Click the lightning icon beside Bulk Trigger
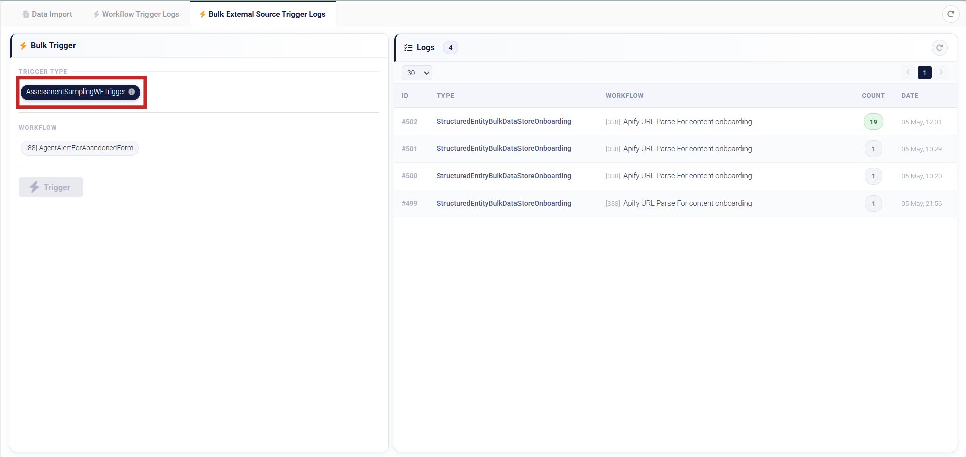Screen dimensions: 966x457 click(x=23, y=46)
